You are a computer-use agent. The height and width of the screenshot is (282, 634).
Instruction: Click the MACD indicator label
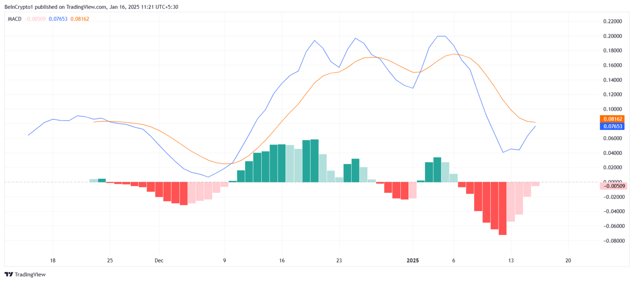coord(15,19)
